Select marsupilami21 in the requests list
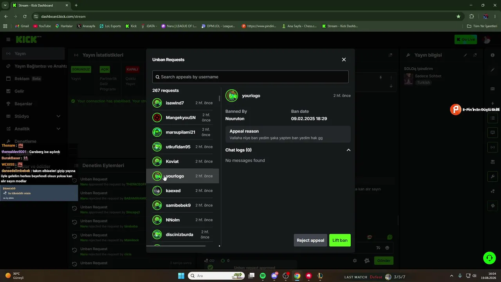 (x=182, y=132)
